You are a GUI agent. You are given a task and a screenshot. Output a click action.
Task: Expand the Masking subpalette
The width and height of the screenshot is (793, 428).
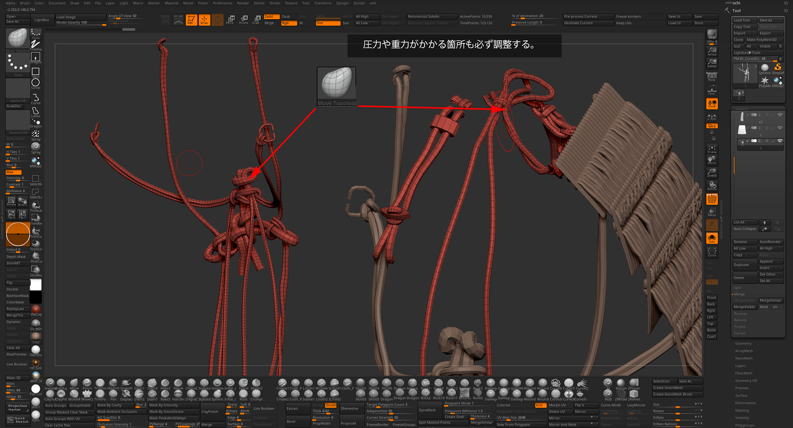(x=742, y=410)
